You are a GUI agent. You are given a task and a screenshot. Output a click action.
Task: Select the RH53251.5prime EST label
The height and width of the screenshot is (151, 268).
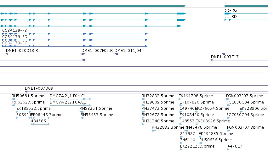pyautogui.click(x=96, y=109)
